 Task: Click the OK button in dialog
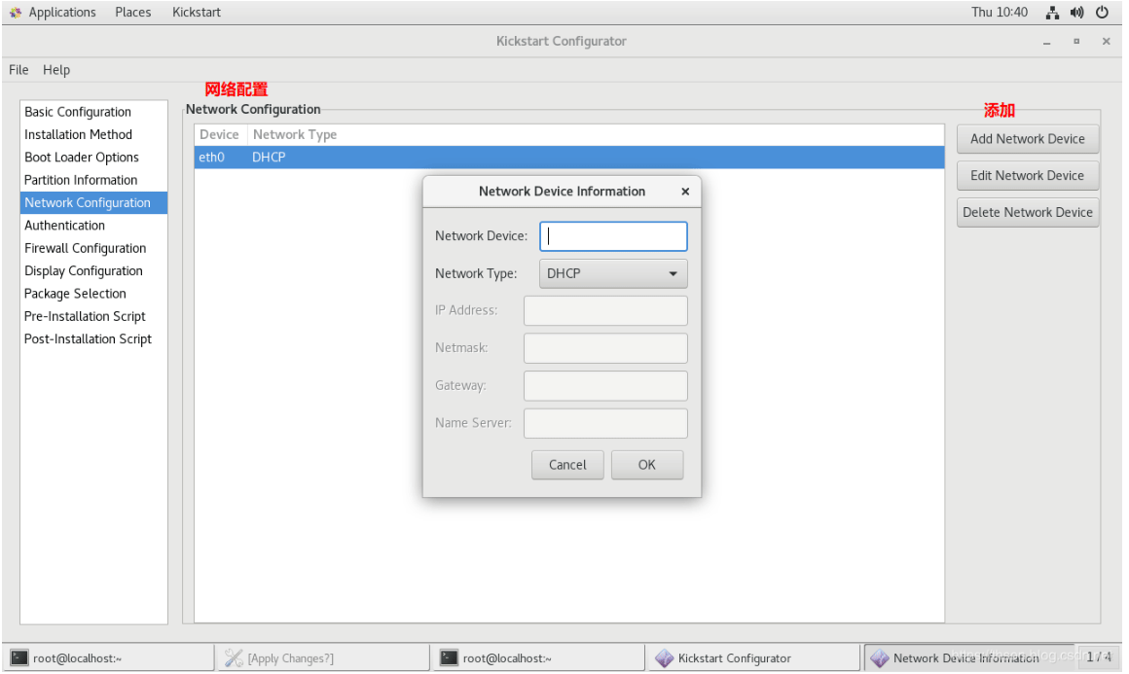click(646, 465)
